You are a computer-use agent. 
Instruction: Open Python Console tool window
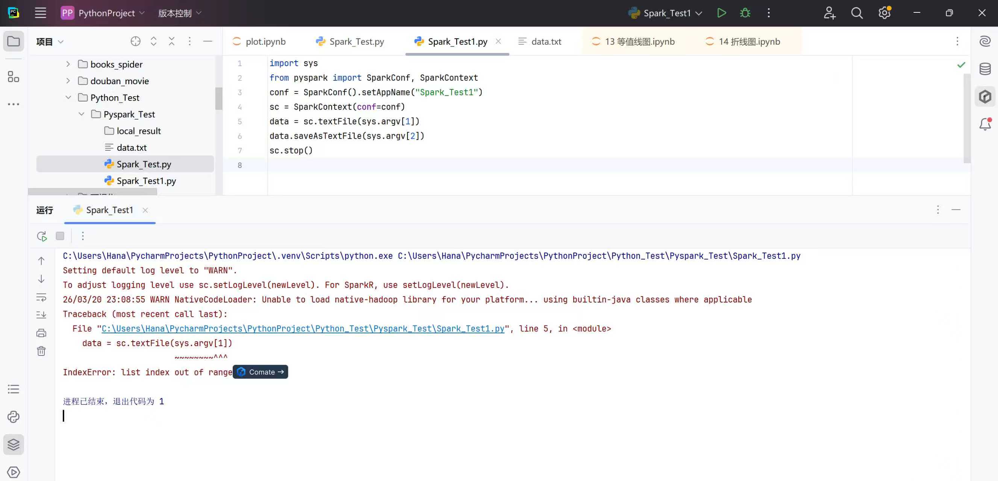(x=13, y=417)
